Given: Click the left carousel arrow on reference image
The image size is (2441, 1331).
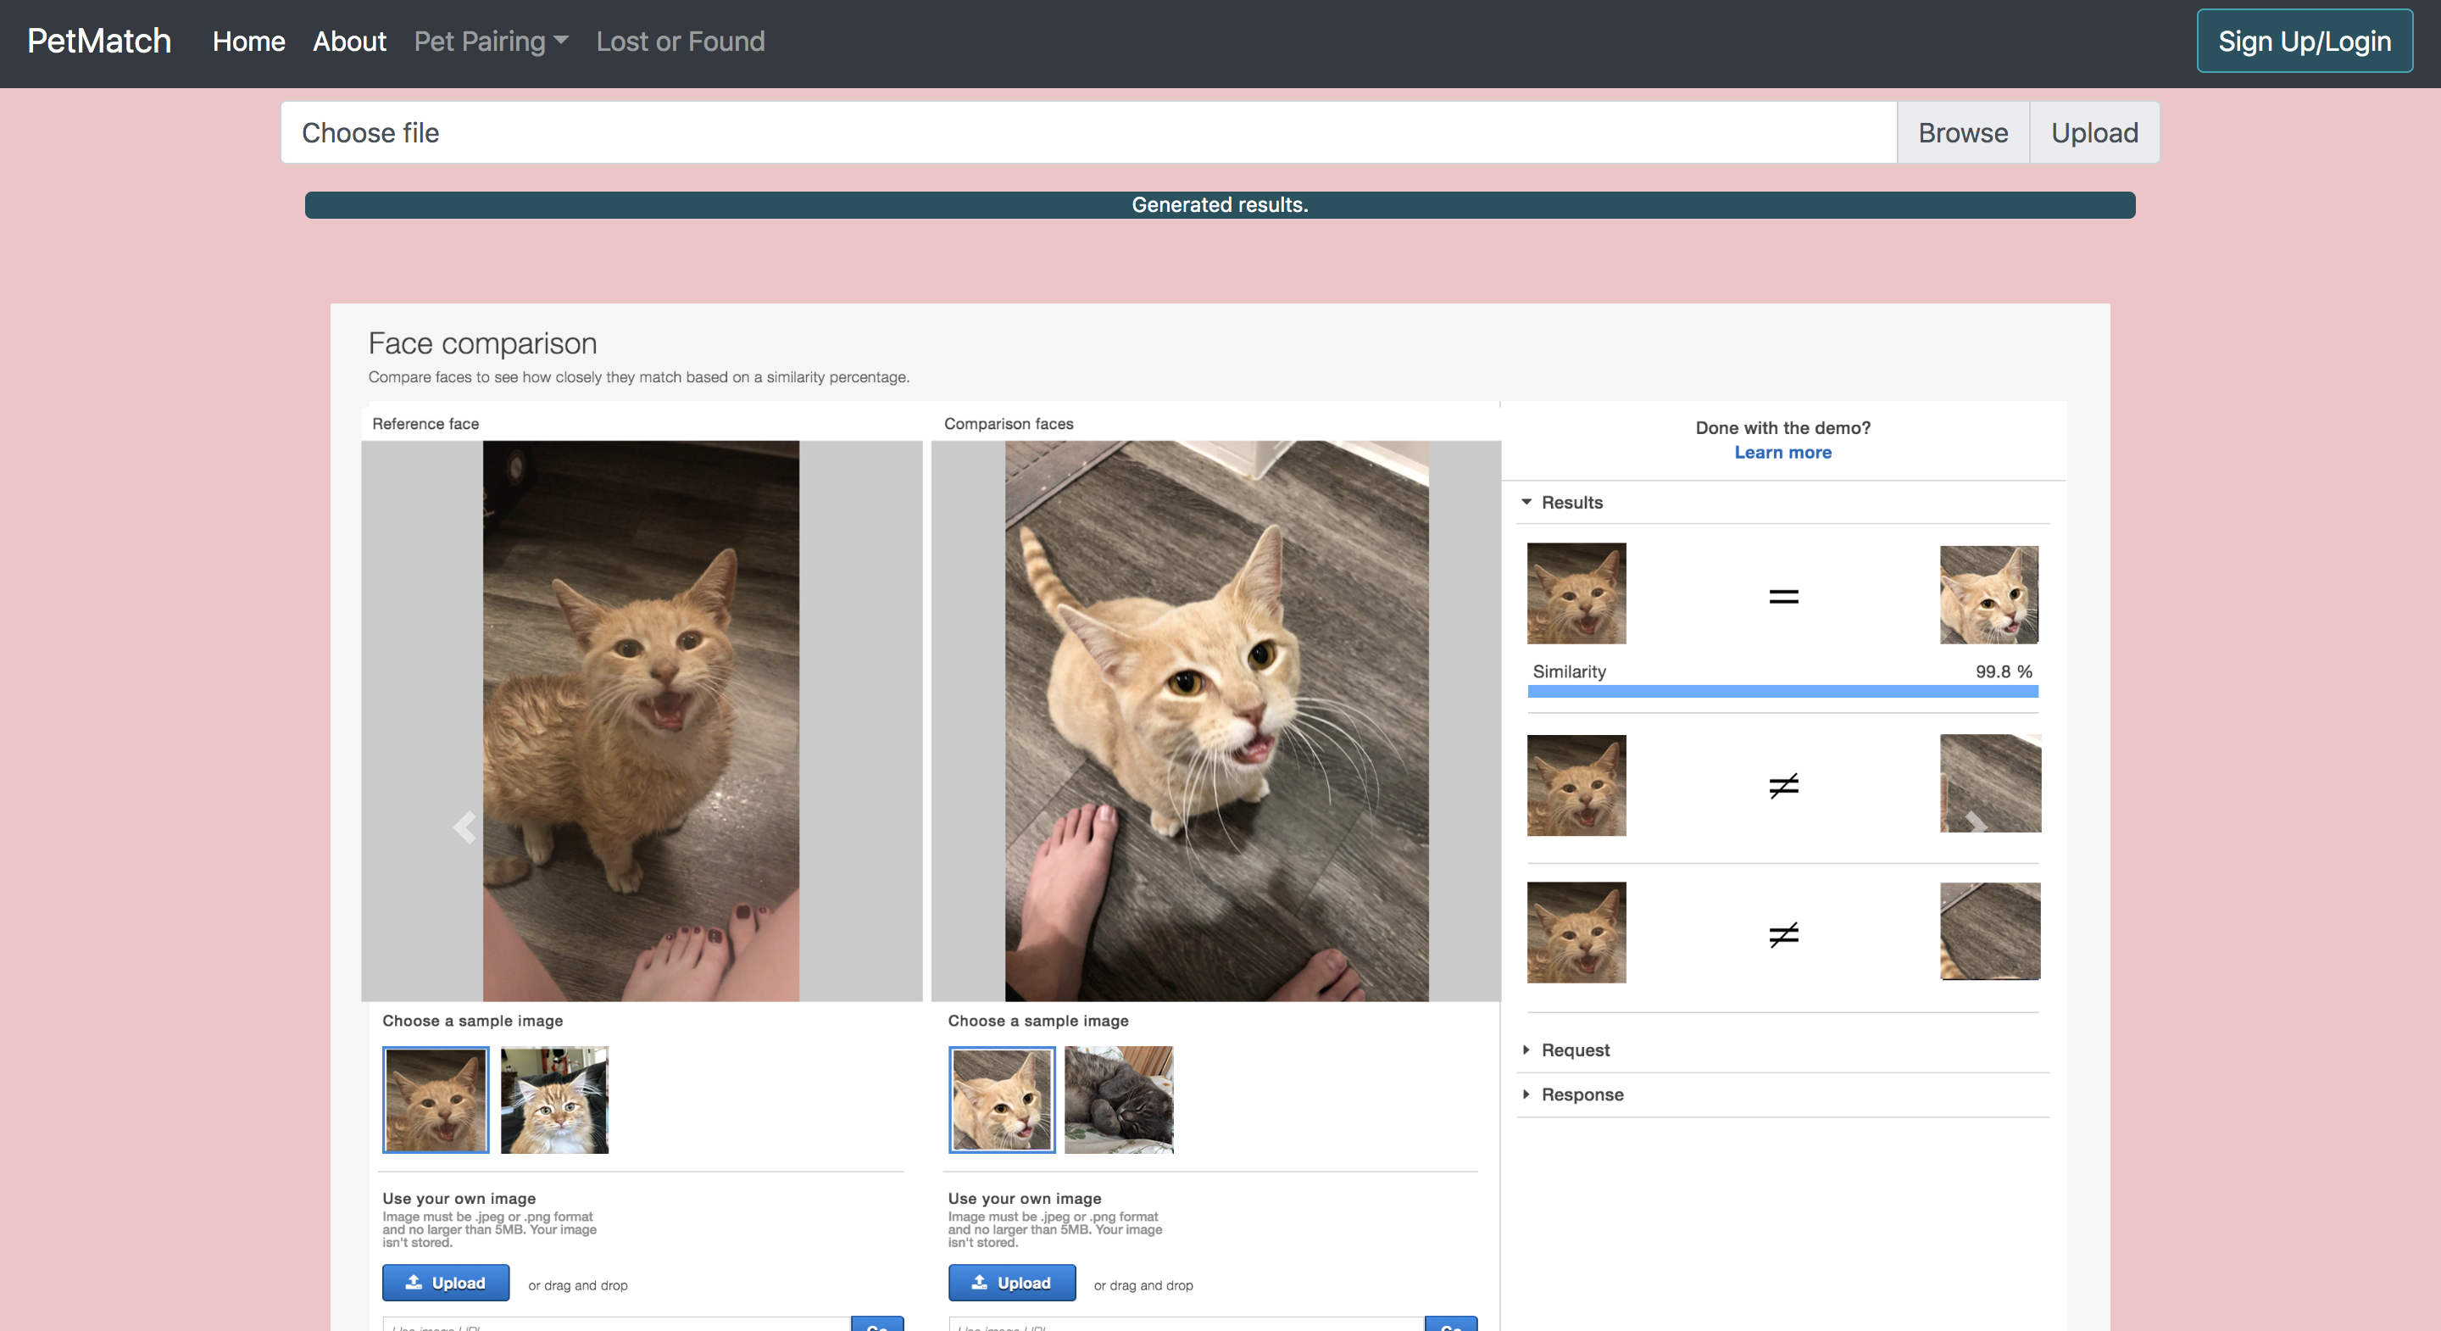Looking at the screenshot, I should [x=464, y=827].
